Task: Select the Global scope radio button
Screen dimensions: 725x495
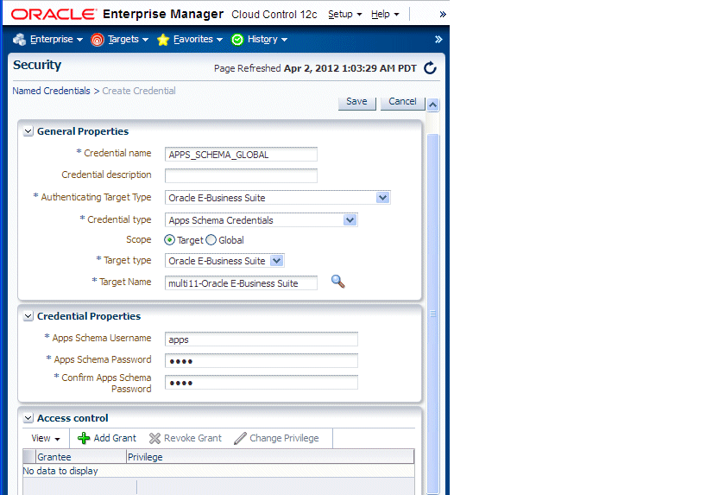Action: point(211,240)
